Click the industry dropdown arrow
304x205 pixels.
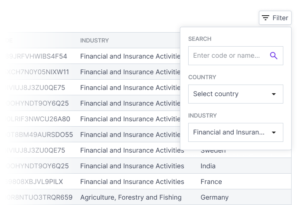[274, 132]
